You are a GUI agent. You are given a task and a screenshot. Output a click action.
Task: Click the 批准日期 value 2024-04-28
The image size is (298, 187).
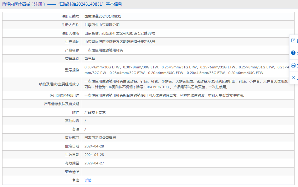point(94,146)
